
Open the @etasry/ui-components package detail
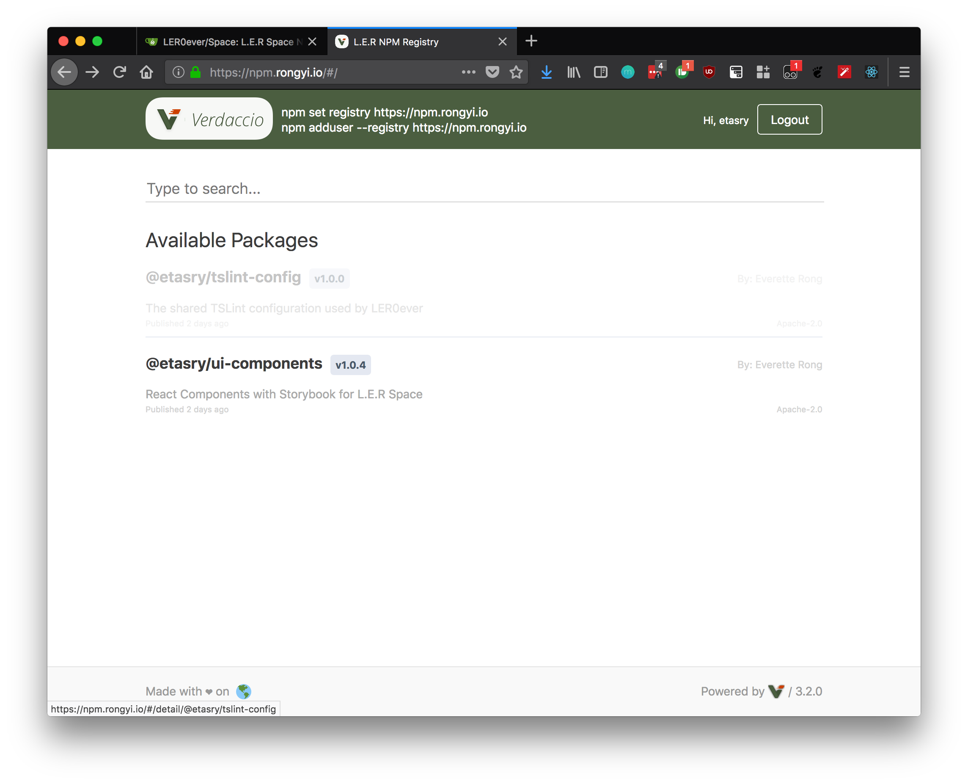(x=234, y=364)
